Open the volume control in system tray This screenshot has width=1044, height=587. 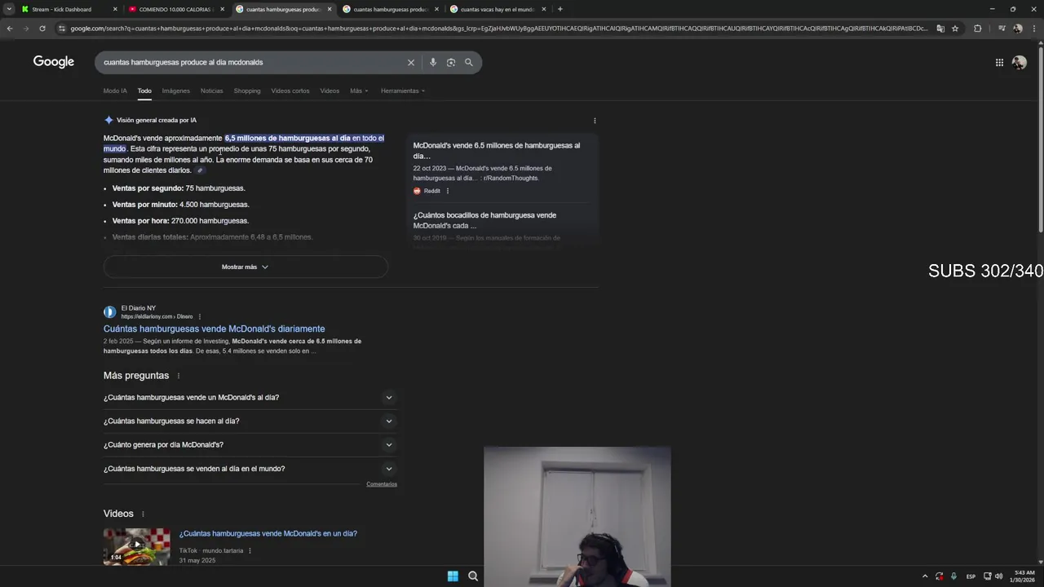pyautogui.click(x=999, y=576)
